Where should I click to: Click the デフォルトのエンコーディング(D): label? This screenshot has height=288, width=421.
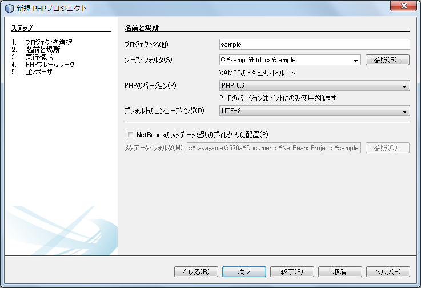point(165,111)
